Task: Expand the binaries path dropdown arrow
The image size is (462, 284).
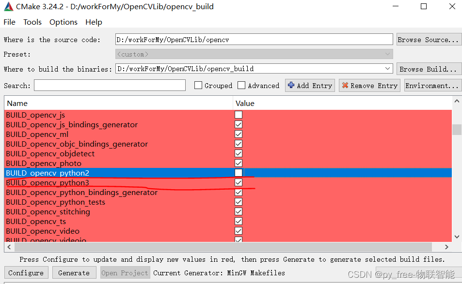Action: [388, 69]
